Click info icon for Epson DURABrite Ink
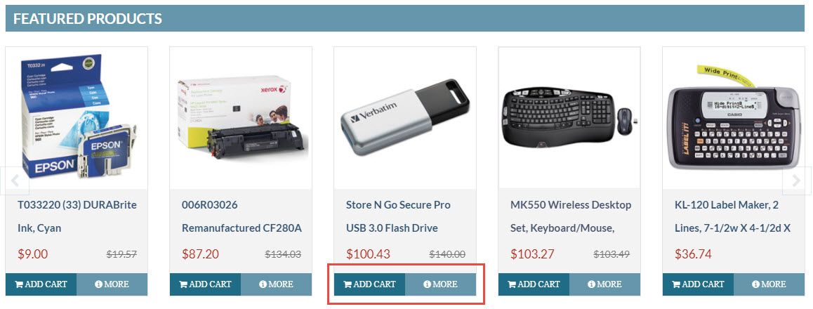Screen dimensions: 813x309 pos(100,284)
